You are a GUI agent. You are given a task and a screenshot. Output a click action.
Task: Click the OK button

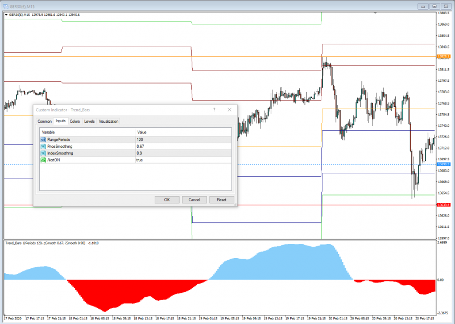click(167, 200)
